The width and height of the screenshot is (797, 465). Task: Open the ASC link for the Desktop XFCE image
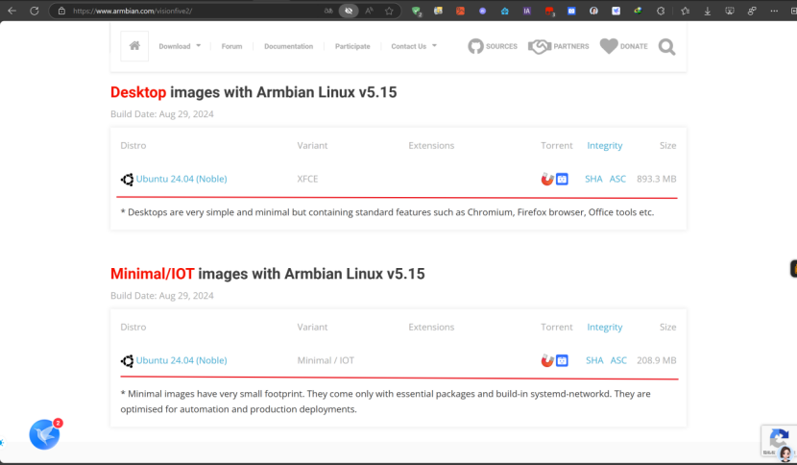click(x=617, y=179)
